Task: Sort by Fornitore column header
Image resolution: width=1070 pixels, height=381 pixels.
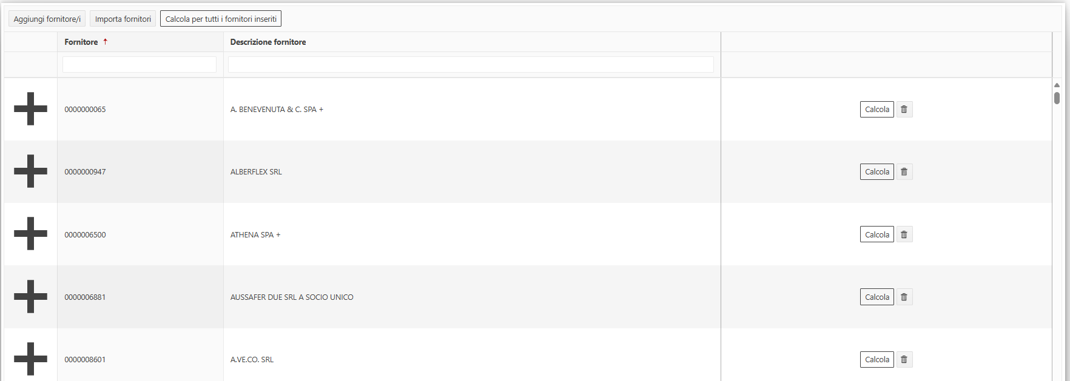Action: tap(81, 42)
